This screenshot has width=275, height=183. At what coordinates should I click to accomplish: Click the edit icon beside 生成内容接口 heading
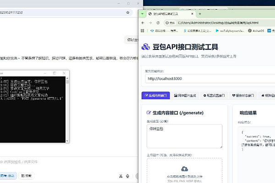[148, 113]
